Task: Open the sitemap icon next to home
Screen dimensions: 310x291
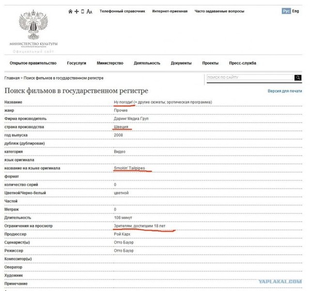Action: (76, 11)
